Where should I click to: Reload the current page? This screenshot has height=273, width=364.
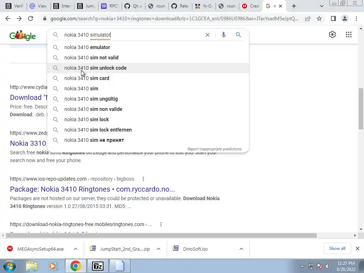(x=31, y=18)
